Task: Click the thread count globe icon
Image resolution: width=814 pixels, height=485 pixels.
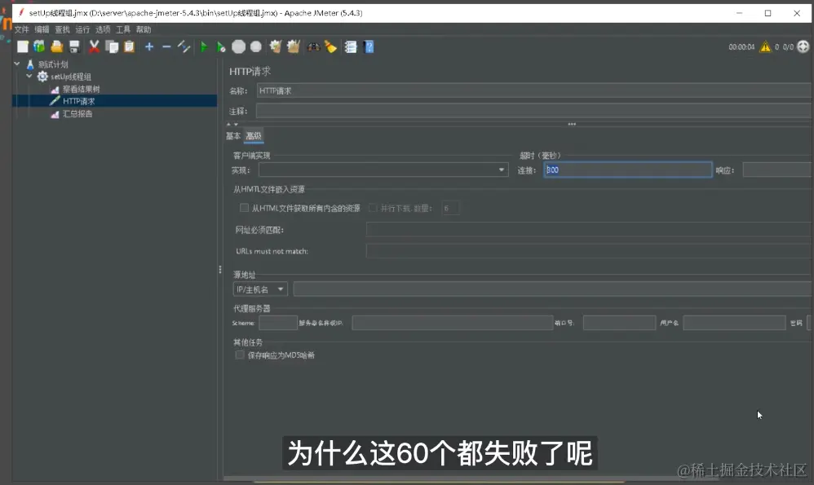Action: click(x=803, y=46)
